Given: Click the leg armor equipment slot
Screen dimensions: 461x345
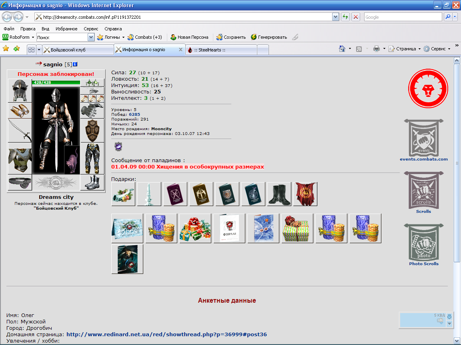Looking at the screenshot, I should [x=92, y=159].
